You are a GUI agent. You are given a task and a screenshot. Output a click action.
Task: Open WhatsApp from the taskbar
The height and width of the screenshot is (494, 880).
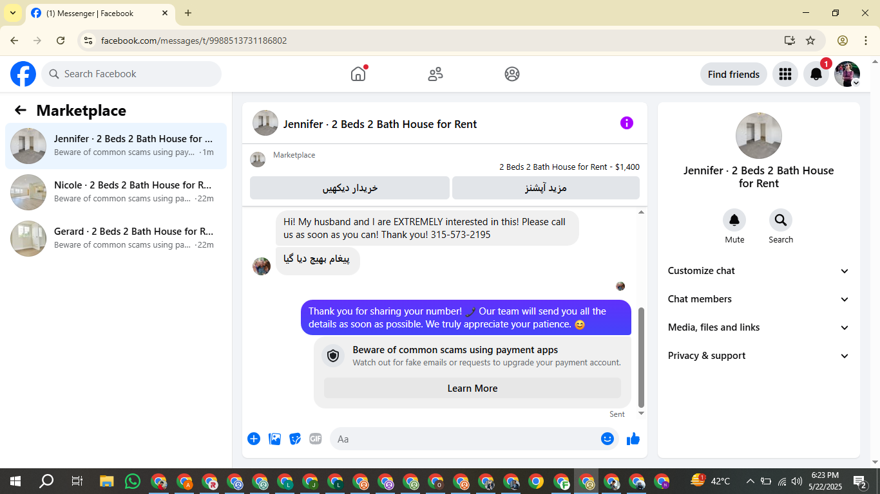click(133, 481)
